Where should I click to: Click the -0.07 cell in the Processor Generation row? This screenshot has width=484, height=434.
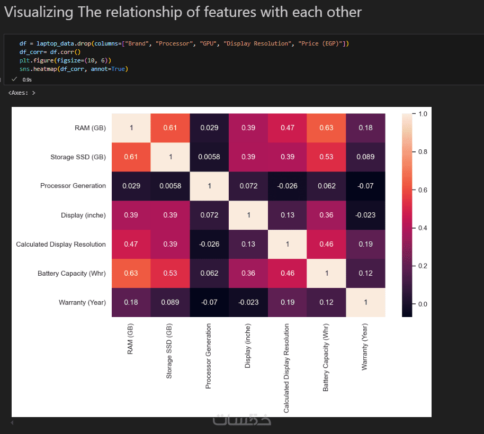pos(365,186)
